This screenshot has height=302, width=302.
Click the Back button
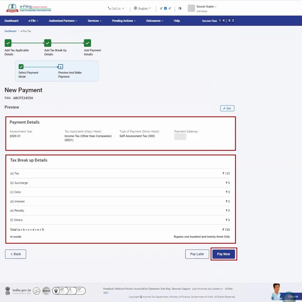15,254
